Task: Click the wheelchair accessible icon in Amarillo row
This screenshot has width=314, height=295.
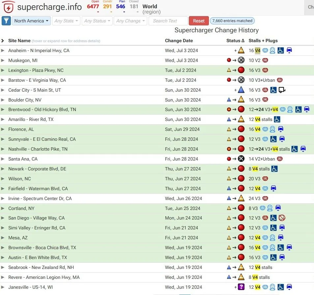Action: pyautogui.click(x=277, y=119)
